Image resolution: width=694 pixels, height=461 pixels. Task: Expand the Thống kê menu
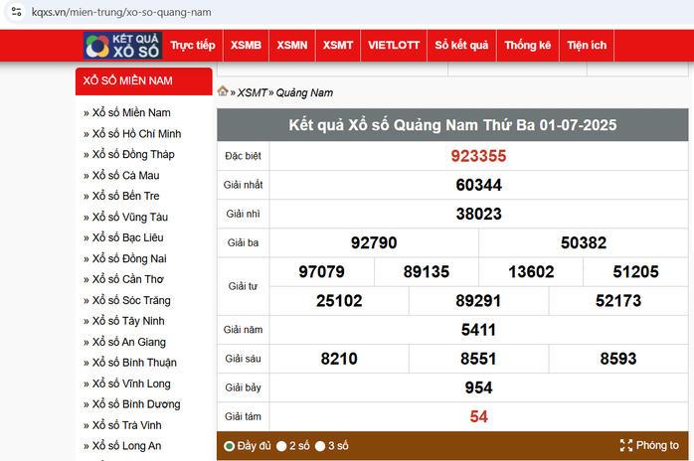(527, 46)
